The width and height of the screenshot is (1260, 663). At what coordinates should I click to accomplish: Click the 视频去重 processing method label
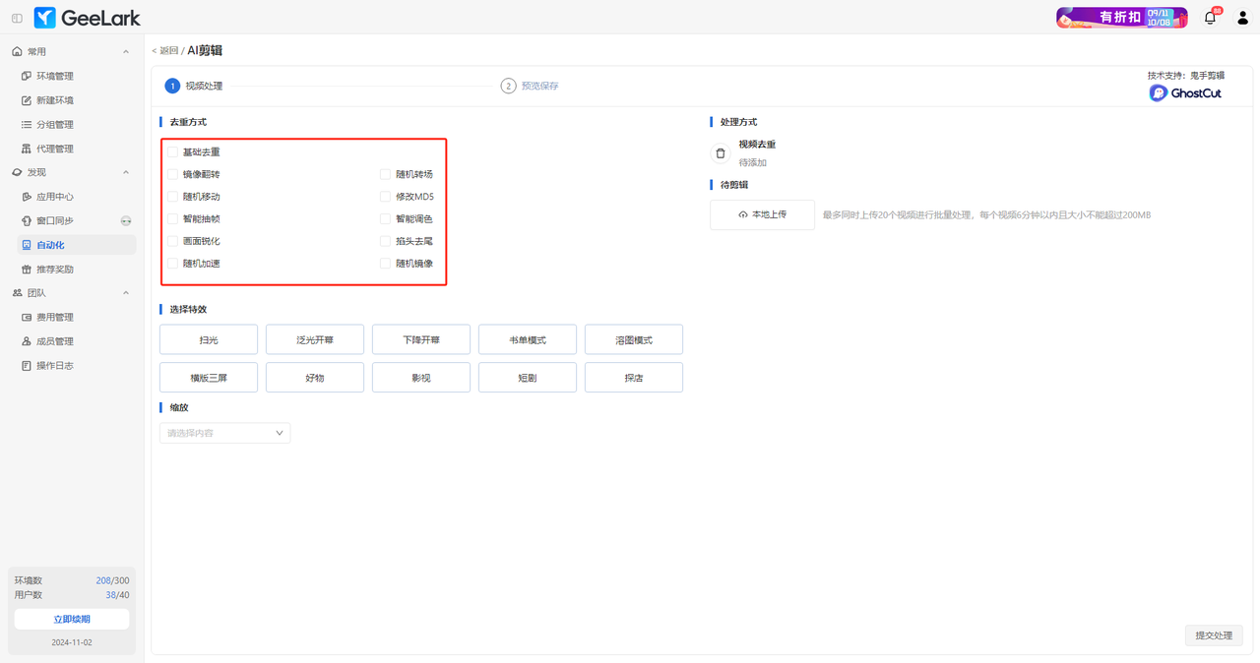[x=757, y=145]
